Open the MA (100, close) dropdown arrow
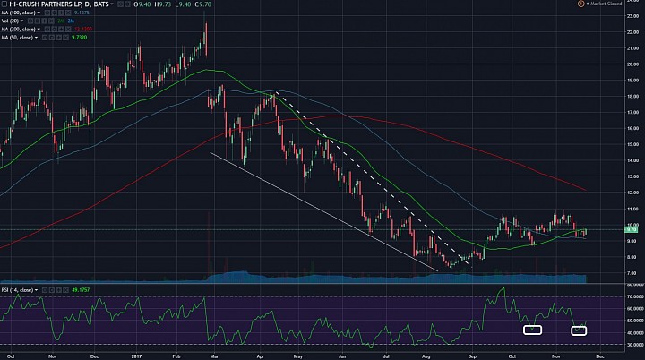Viewport: 645px width, 360px height. 39,13
